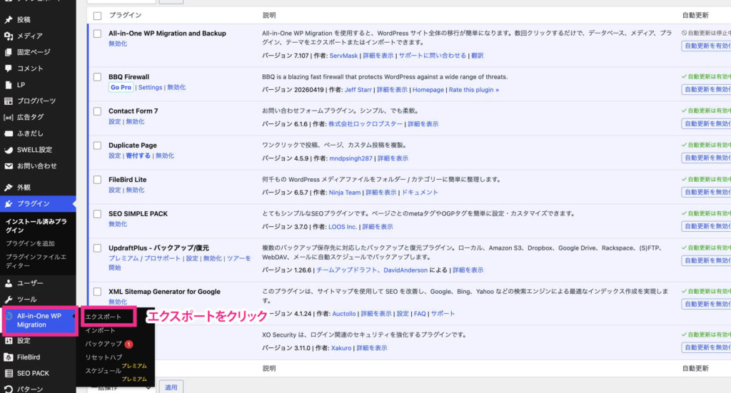Click the お問い合わせ envelope icon
The width and height of the screenshot is (731, 393).
coord(9,166)
